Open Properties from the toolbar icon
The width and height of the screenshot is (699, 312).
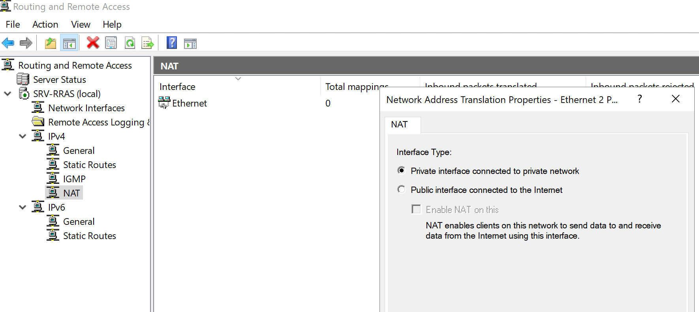click(x=111, y=43)
